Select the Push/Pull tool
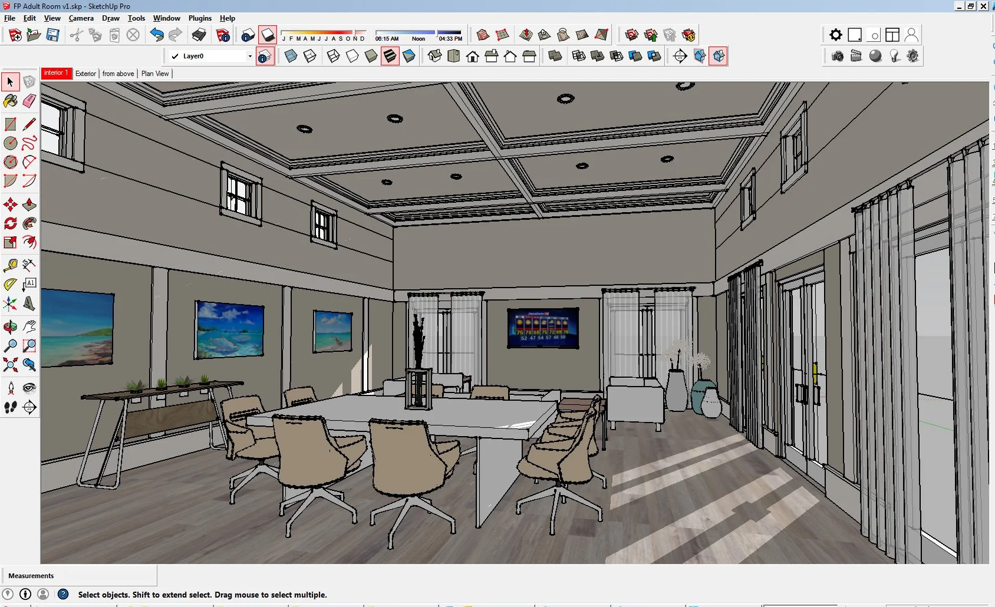Screen dimensions: 995x607 point(29,204)
